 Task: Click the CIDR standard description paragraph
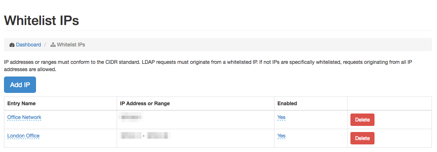point(208,66)
